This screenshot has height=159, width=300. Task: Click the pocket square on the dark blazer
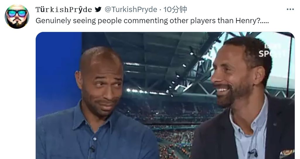click(287, 153)
